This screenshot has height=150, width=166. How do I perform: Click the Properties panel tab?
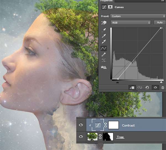106,1
